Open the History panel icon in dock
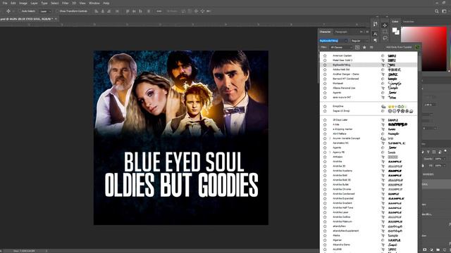Viewport: 451px width, 253px height. pyautogui.click(x=375, y=25)
